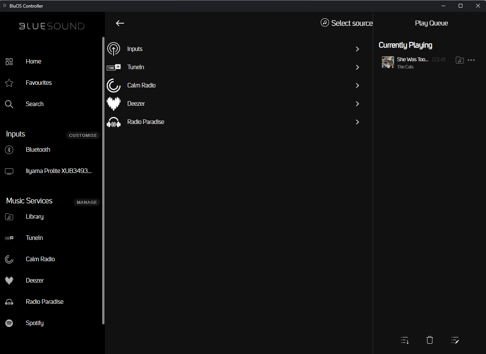
Task: Click the back arrow icon
Action: 120,23
